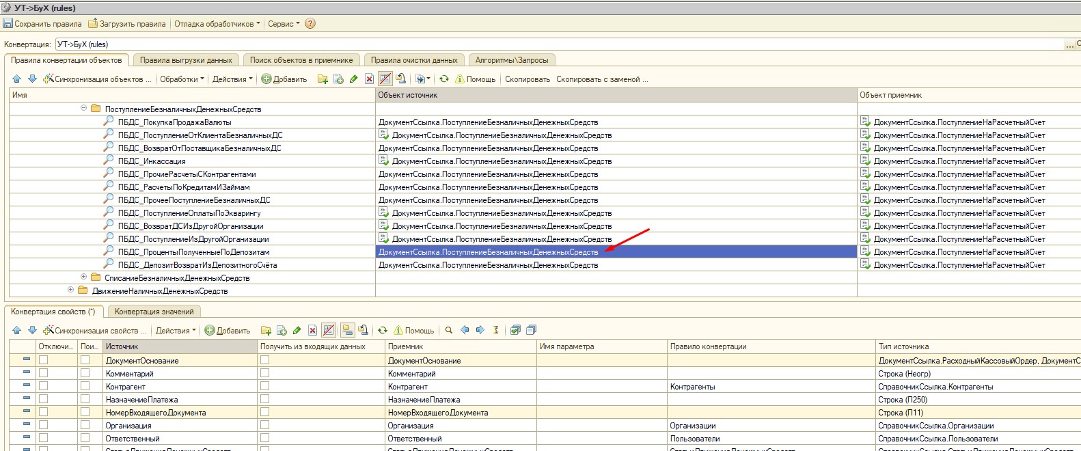Select the ПБДС_Инкассация rule row
Screen dimensions: 1081x451
point(152,161)
